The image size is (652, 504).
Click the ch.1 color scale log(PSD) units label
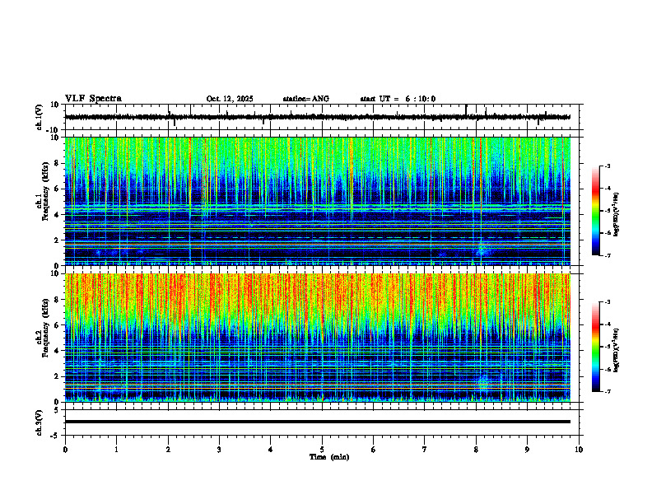click(x=617, y=215)
